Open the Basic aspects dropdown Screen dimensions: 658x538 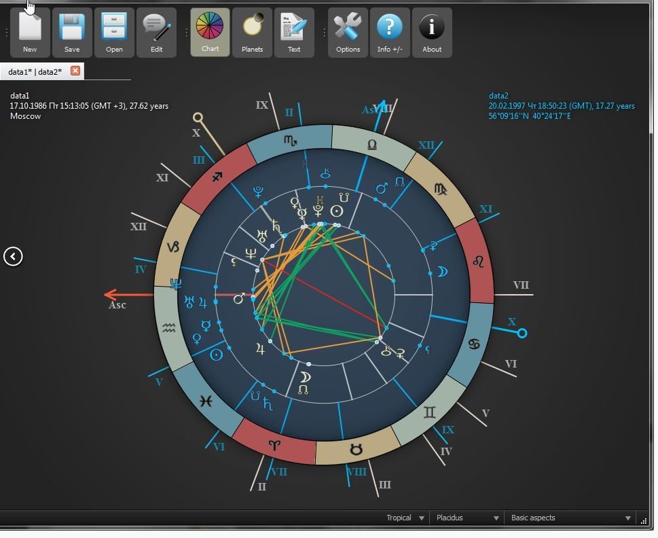click(x=570, y=519)
